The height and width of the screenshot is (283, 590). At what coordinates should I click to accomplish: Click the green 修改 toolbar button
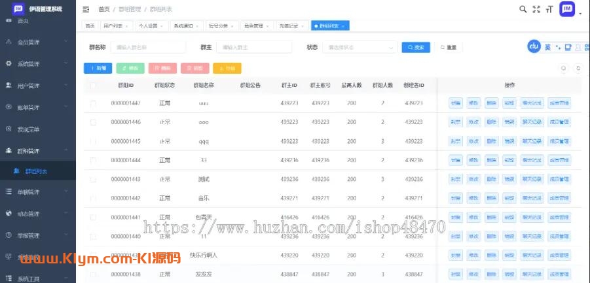click(130, 69)
